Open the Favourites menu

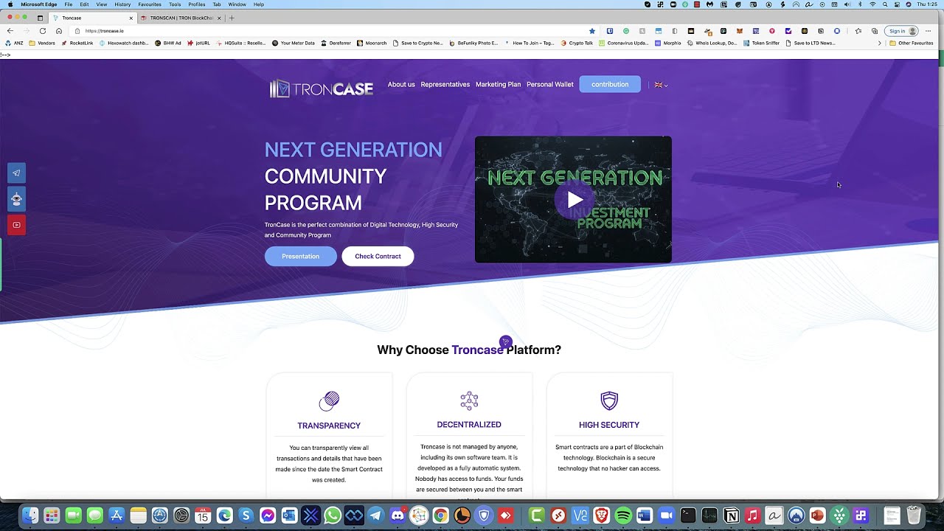coord(150,4)
